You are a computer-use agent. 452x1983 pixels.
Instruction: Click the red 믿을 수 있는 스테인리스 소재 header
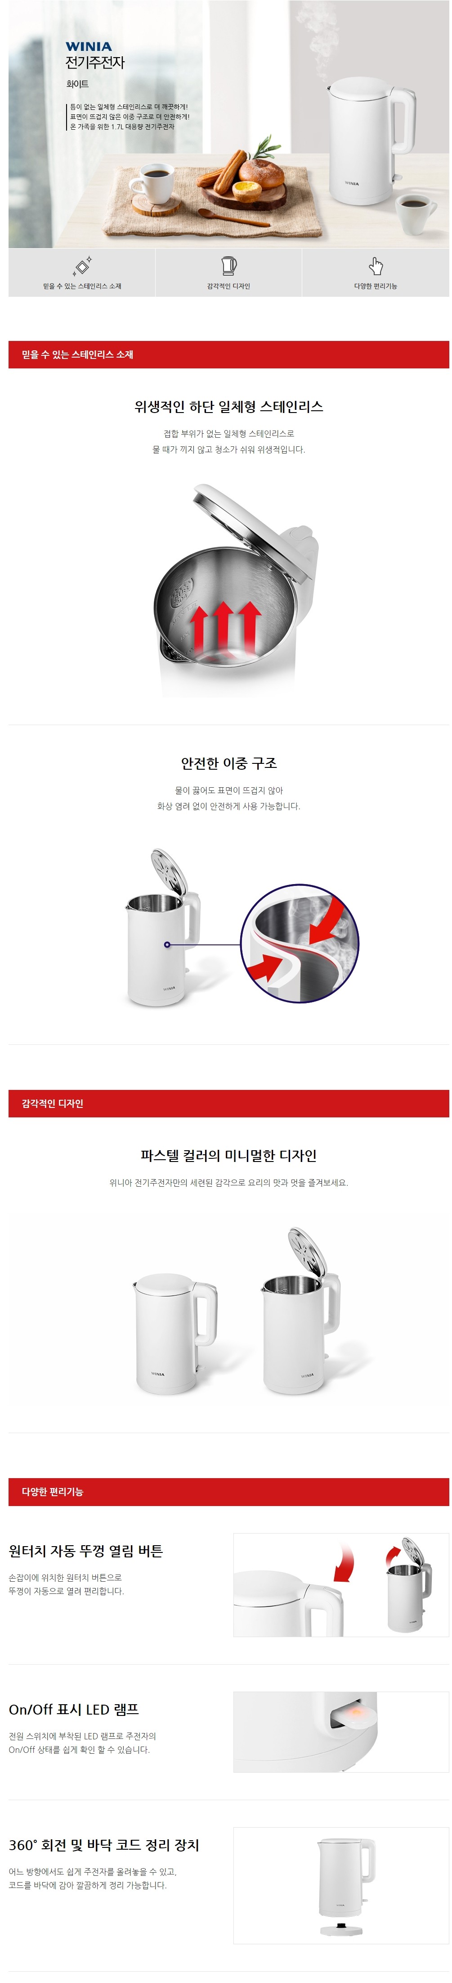point(228,355)
